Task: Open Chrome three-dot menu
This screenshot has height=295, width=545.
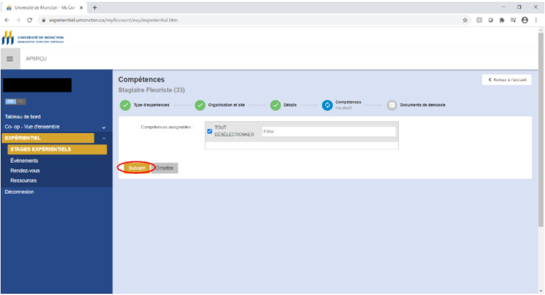Action: point(536,20)
